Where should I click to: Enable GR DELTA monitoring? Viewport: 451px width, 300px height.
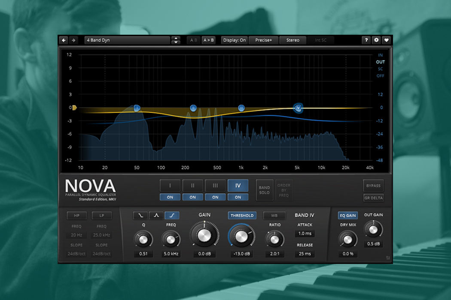373,198
